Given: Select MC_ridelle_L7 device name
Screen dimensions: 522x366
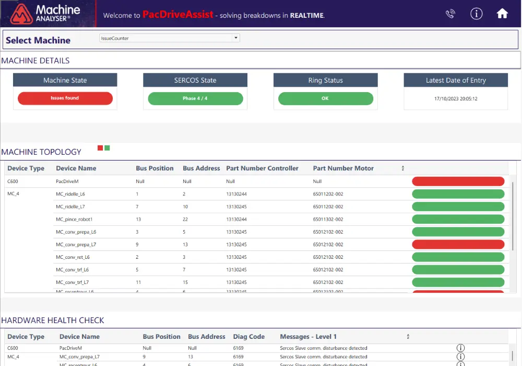Looking at the screenshot, I should coord(70,207).
